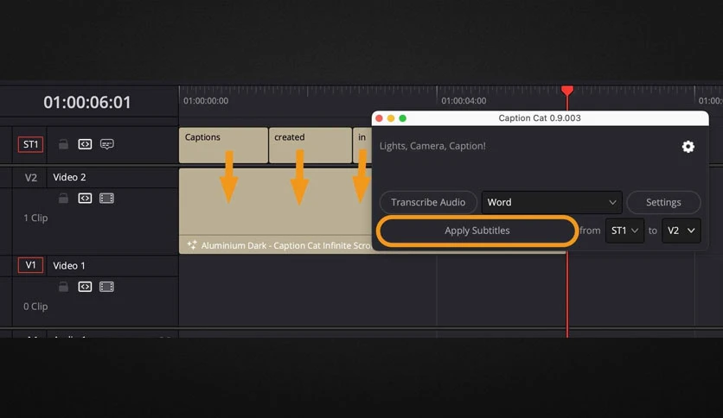723x418 pixels.
Task: Click the 01:00:00:00 ruler mark
Action: 206,101
